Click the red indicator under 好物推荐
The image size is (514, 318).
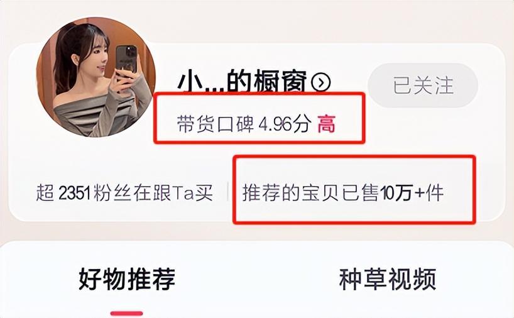(x=127, y=314)
